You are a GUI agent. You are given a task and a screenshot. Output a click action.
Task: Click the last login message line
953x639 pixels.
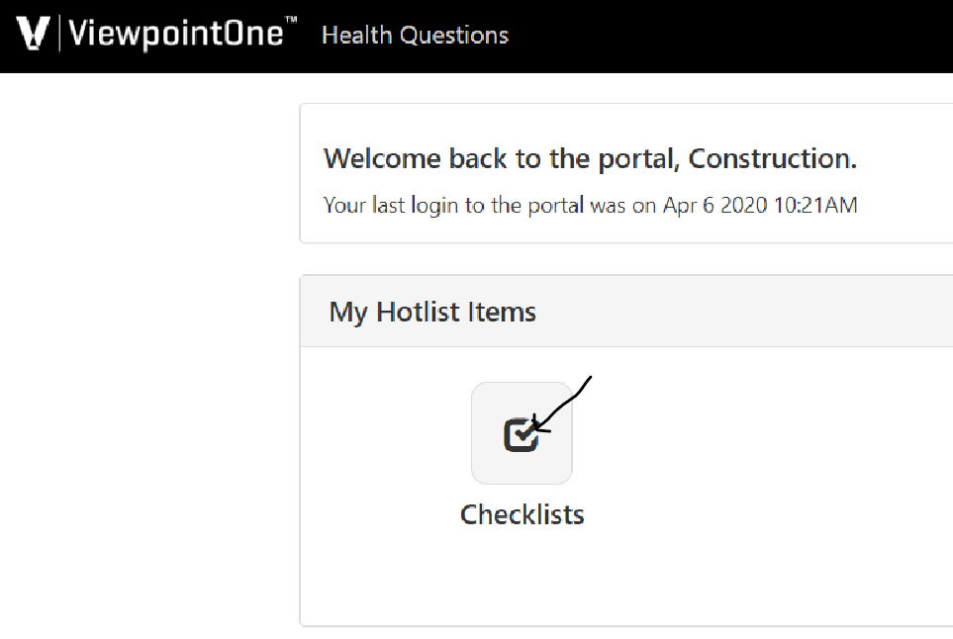coord(590,206)
